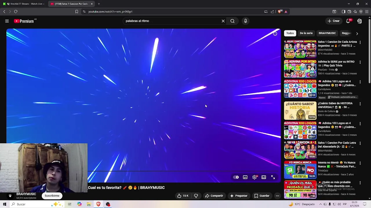371x208 pixels.
Task: Close the Salva 1 Cancion tab
Action: coord(92,4)
